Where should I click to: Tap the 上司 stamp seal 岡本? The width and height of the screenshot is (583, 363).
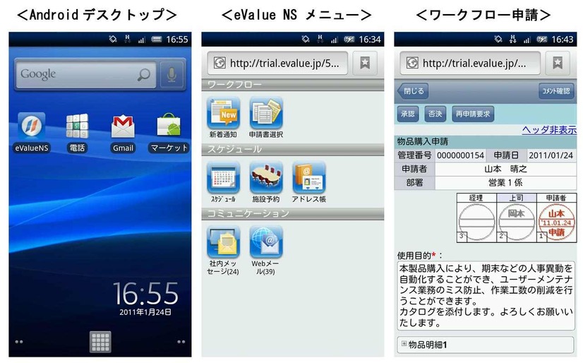click(x=516, y=222)
